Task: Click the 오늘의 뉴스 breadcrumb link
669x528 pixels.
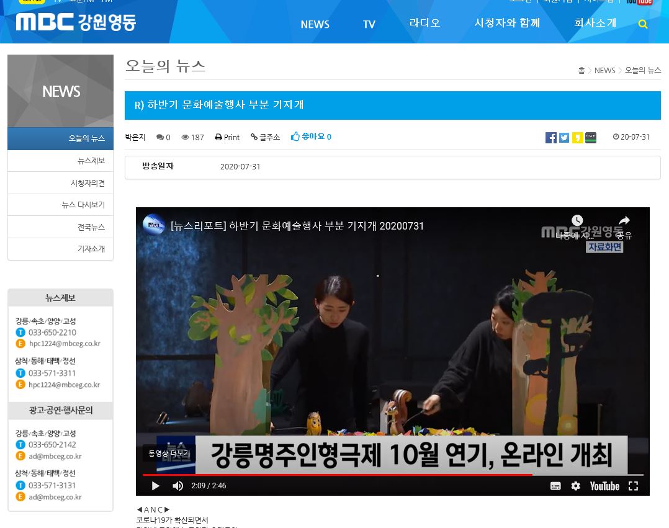Action: 643,70
